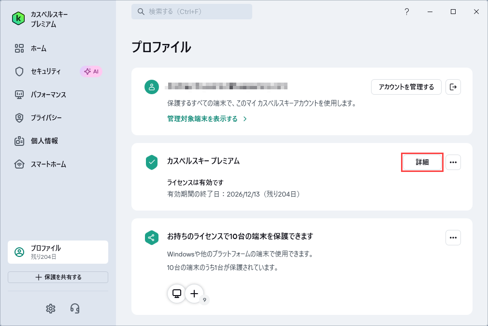Open the more options menu for カスペルスキー プレミアム

pos(453,162)
